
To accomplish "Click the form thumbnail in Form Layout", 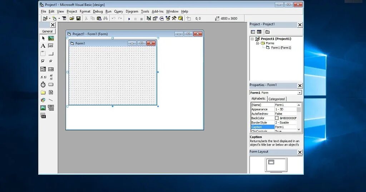I will 271,162.
